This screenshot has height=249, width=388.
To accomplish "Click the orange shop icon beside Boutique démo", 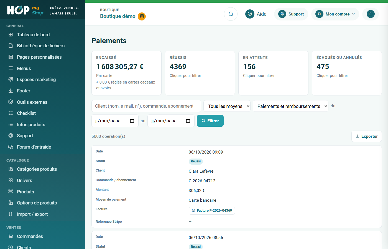I will click(142, 16).
